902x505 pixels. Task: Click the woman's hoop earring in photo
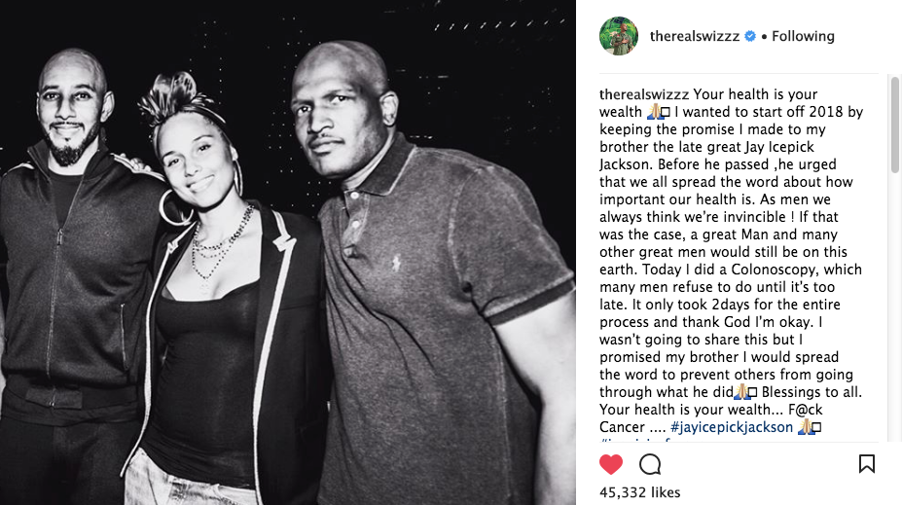[176, 207]
